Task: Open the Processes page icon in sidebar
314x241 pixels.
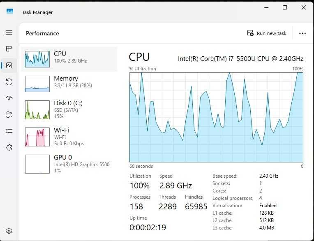Action: (9, 49)
